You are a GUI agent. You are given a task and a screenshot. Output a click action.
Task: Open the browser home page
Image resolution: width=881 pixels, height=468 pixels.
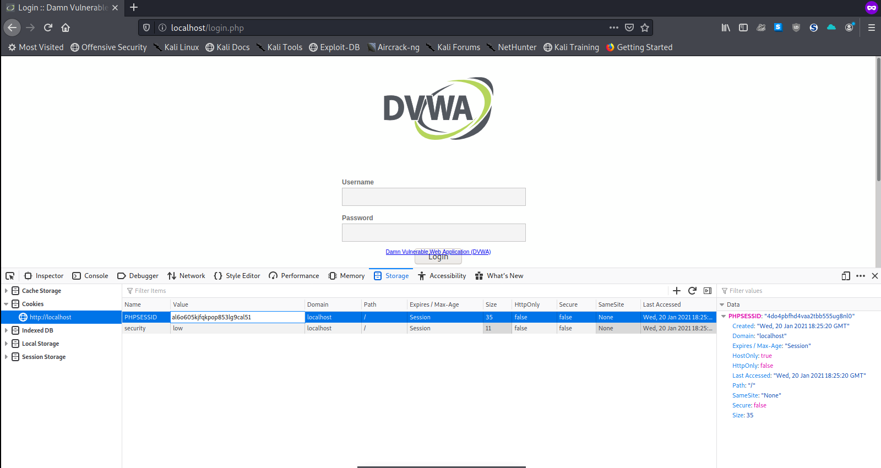[66, 28]
